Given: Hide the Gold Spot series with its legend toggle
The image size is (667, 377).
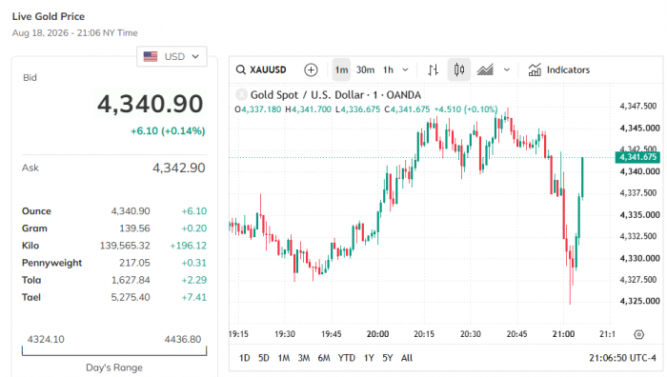Looking at the screenshot, I should coord(241,94).
